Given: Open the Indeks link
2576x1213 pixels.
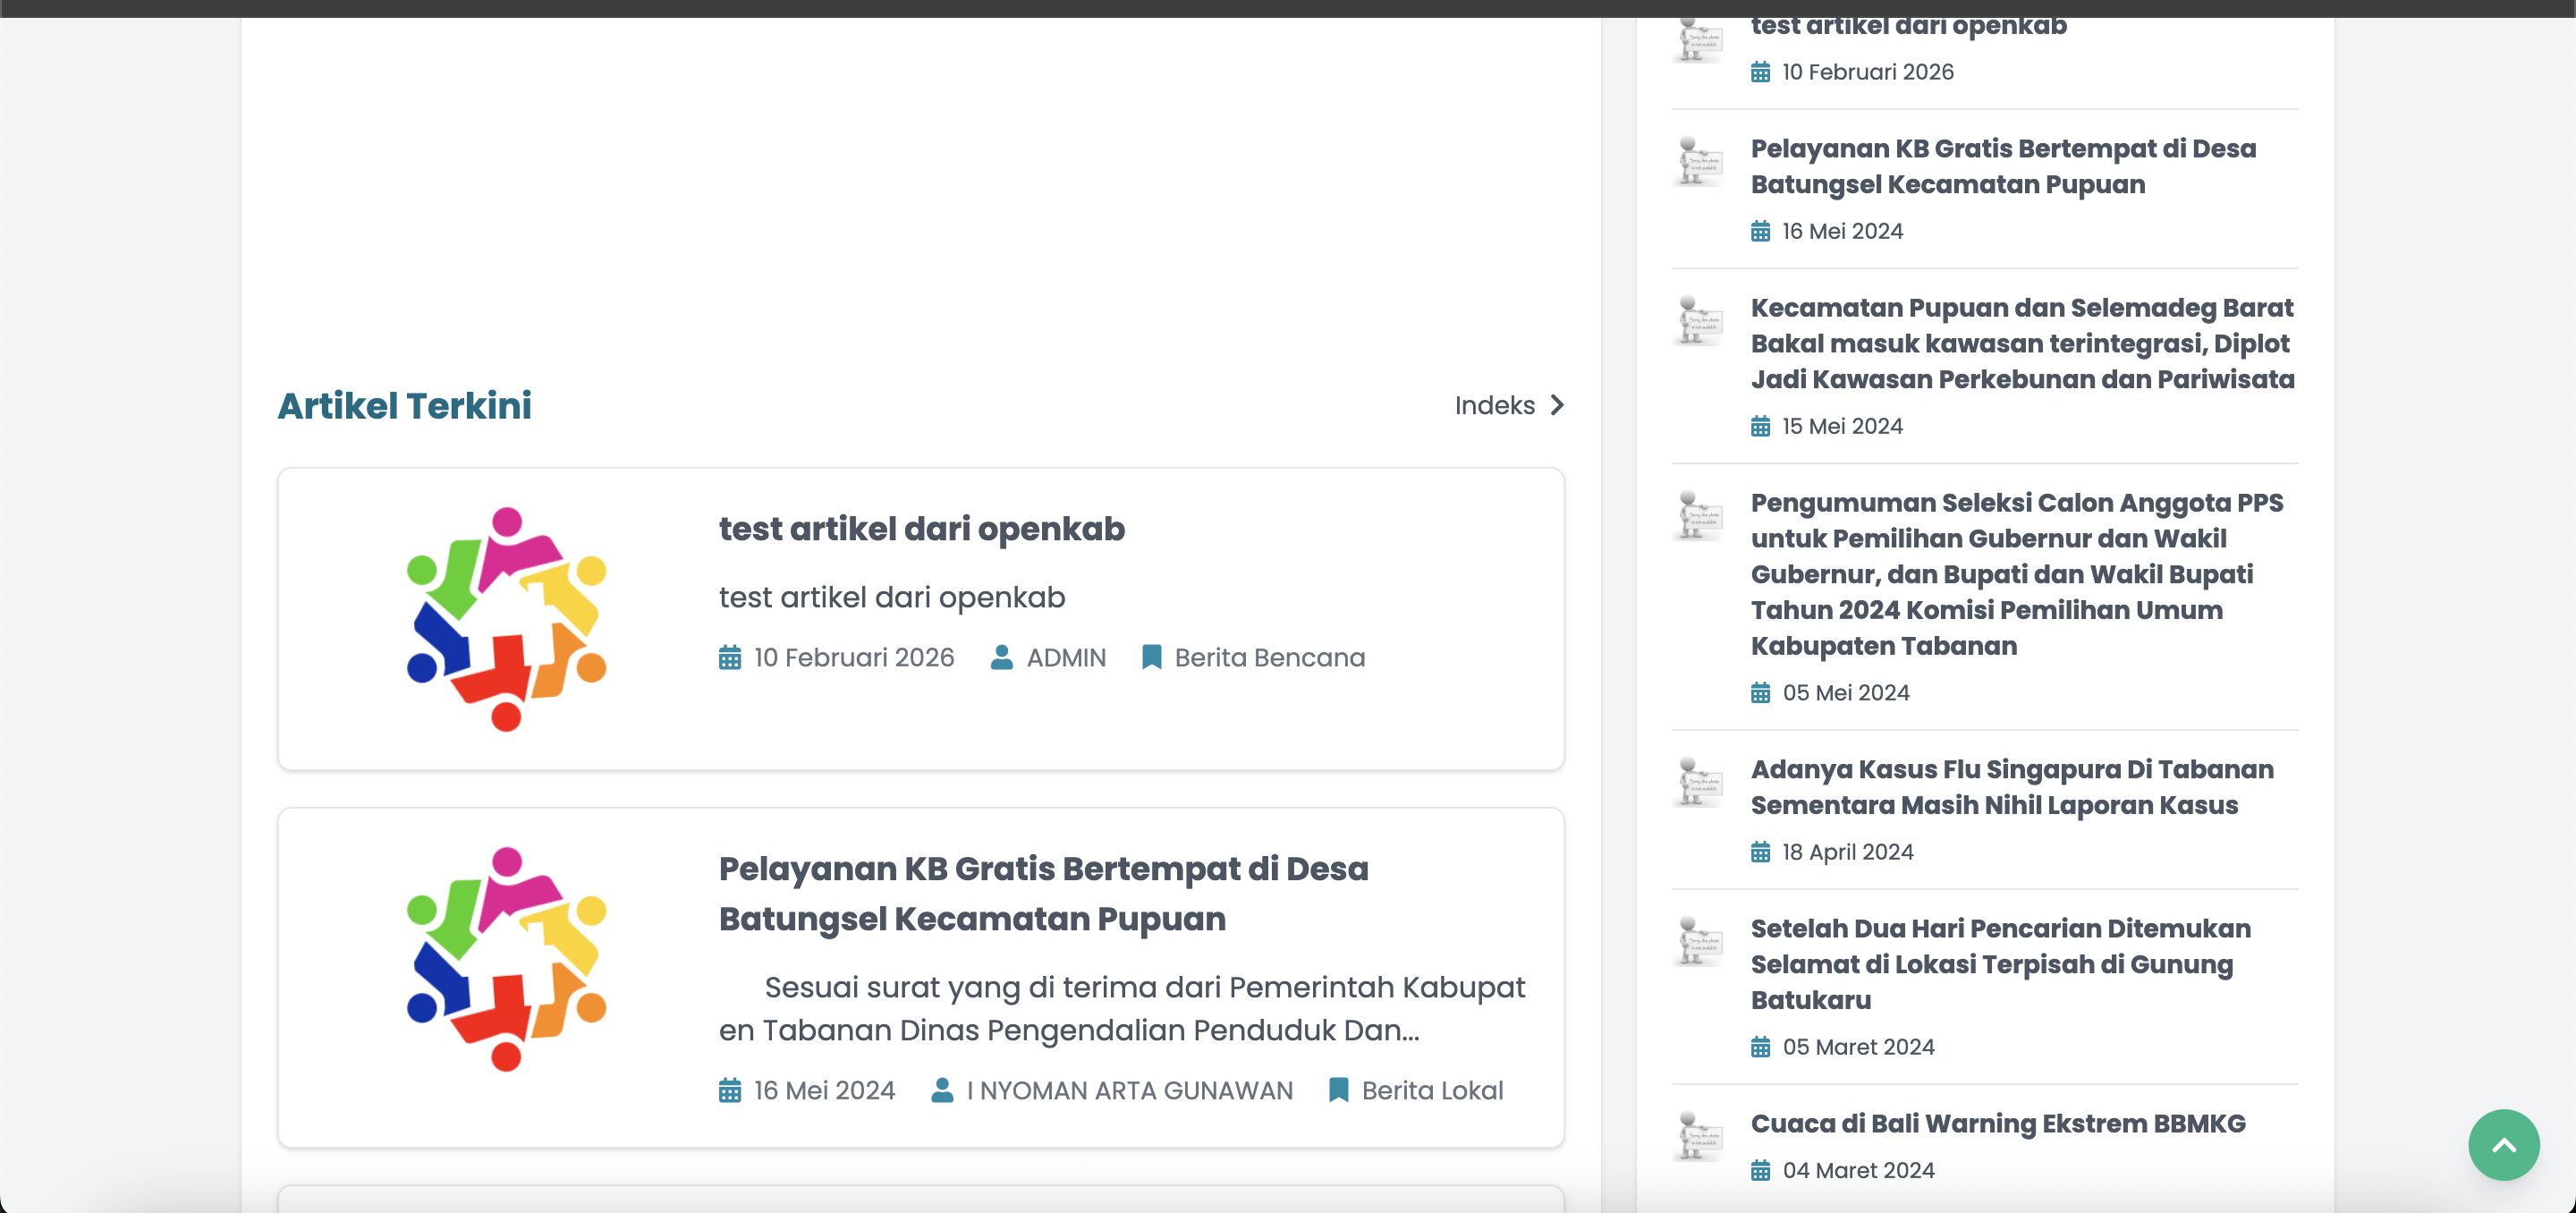Looking at the screenshot, I should point(1494,405).
